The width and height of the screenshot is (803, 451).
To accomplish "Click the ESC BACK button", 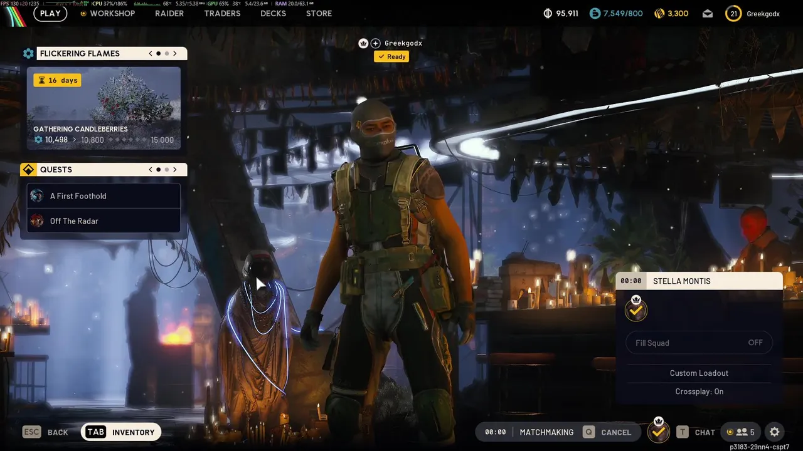I will [x=45, y=432].
